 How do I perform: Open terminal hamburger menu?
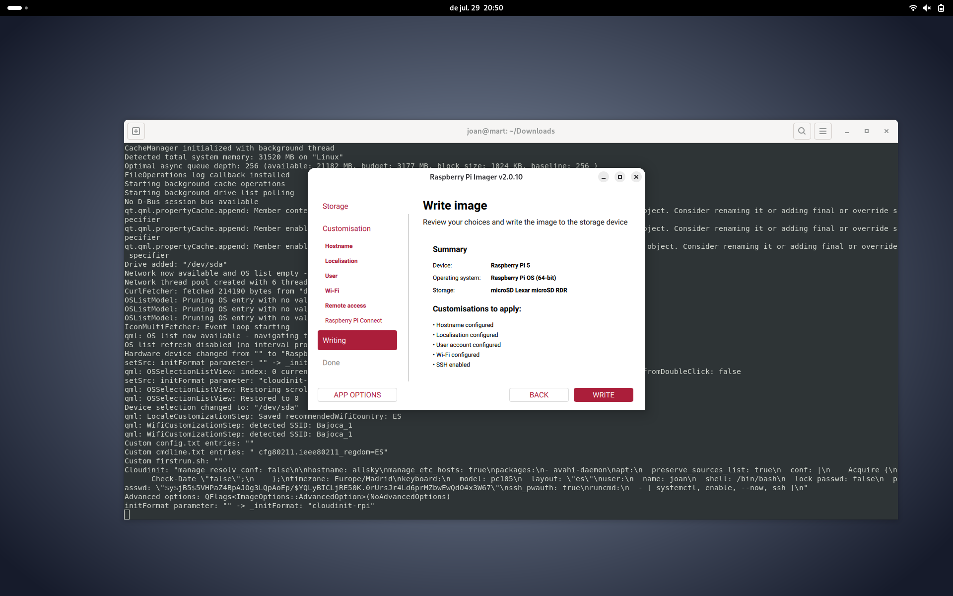point(822,131)
